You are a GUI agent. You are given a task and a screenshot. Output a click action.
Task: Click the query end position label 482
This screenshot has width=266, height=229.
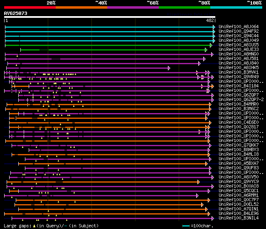210,20
